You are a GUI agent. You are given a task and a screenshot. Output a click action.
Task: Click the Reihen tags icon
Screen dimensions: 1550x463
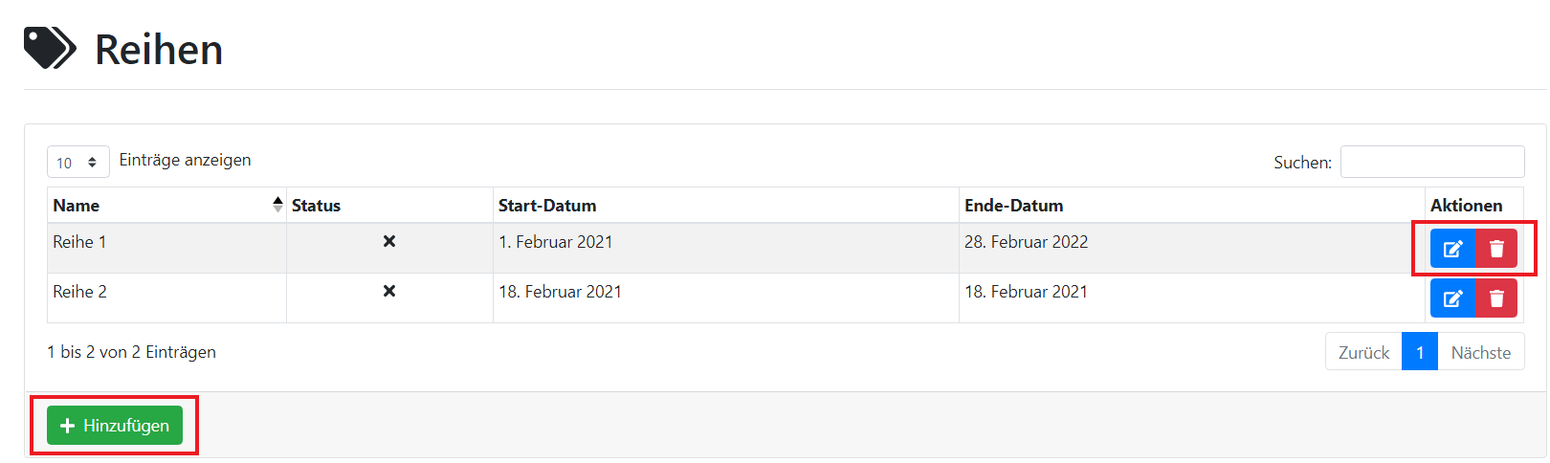point(50,48)
